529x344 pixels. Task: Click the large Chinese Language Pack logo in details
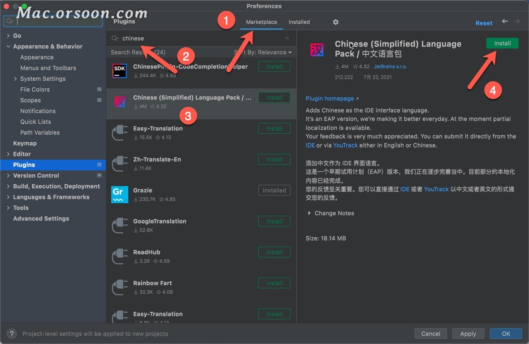click(x=317, y=50)
